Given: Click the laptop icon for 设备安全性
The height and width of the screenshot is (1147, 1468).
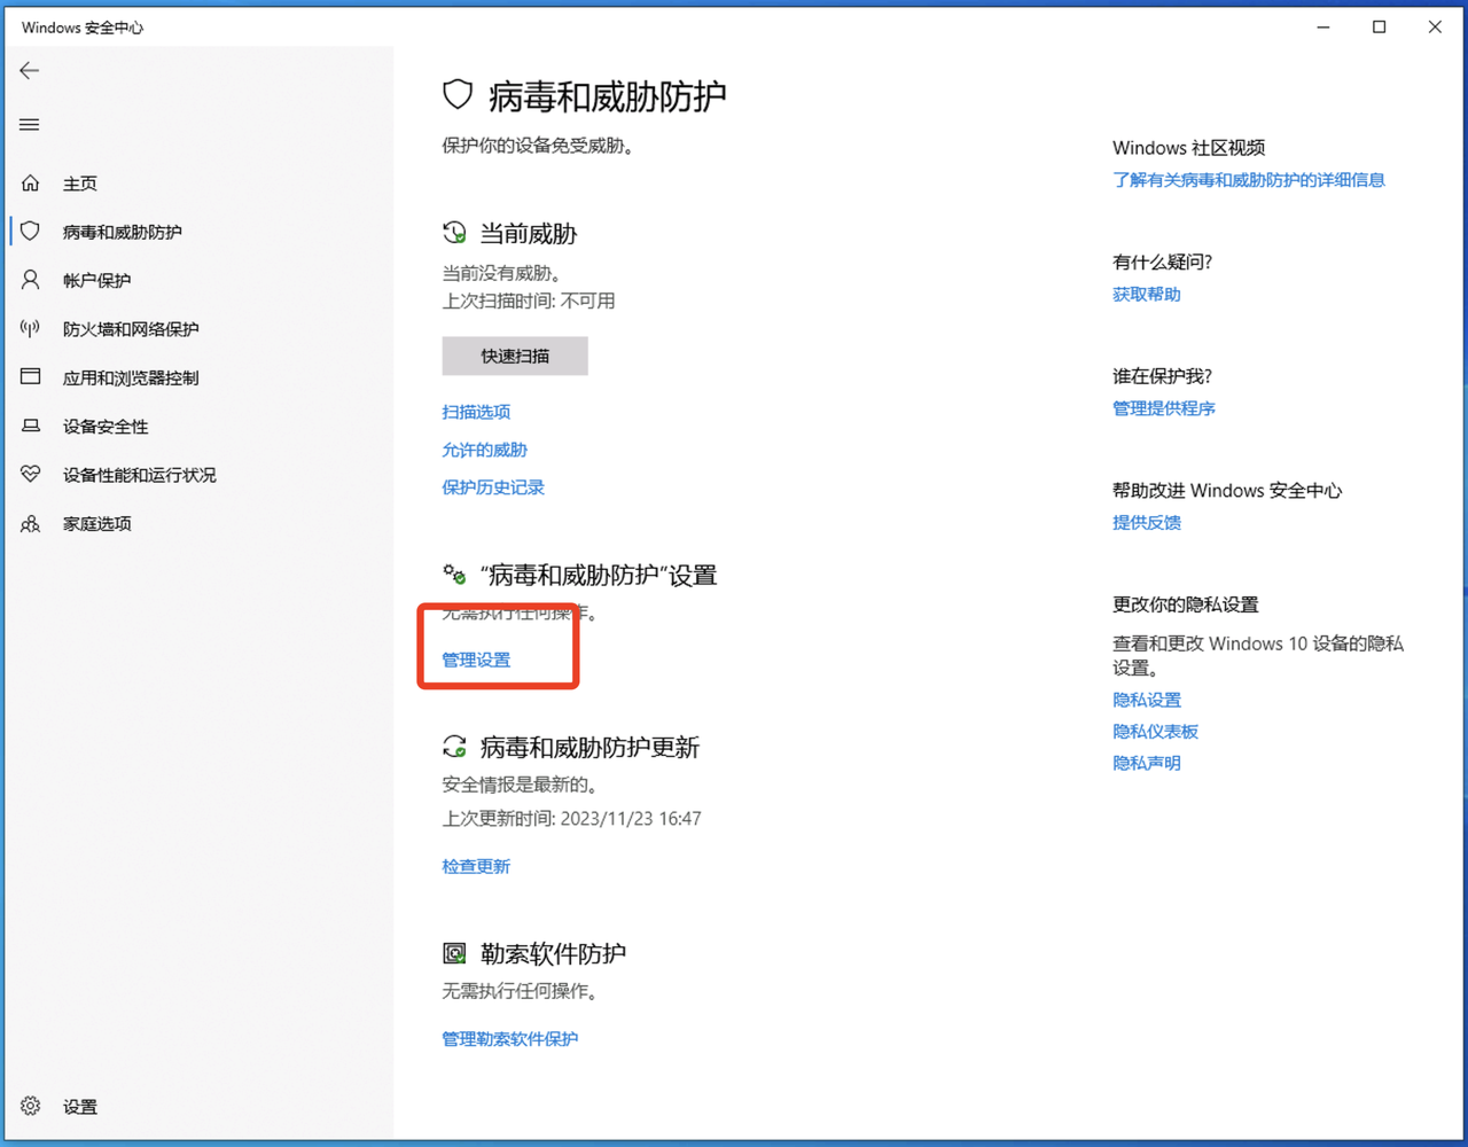Looking at the screenshot, I should (x=30, y=426).
